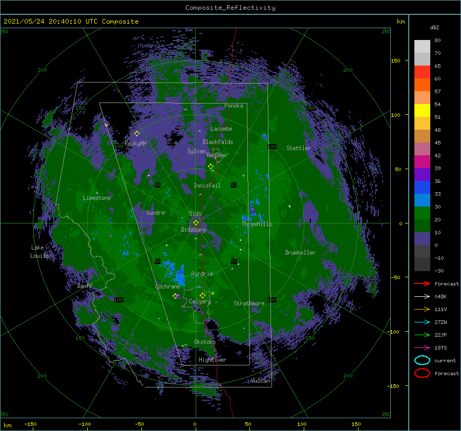The height and width of the screenshot is (431, 461).
Task: Select the Lacombe label
Action: tap(221, 129)
